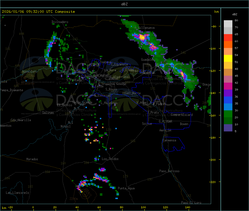Click the Divisadero map label
This screenshot has height=211, width=249.
pyautogui.click(x=60, y=22)
